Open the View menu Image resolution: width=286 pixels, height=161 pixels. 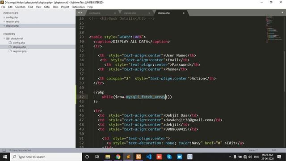(x=38, y=7)
